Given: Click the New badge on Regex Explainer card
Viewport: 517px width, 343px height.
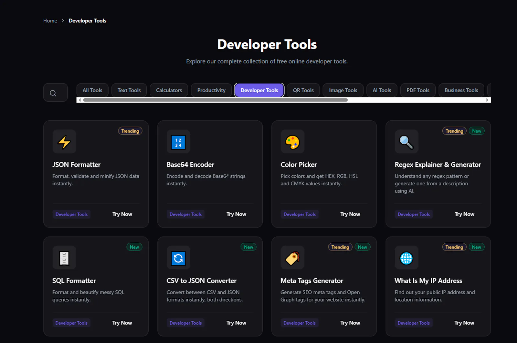Looking at the screenshot, I should point(477,131).
